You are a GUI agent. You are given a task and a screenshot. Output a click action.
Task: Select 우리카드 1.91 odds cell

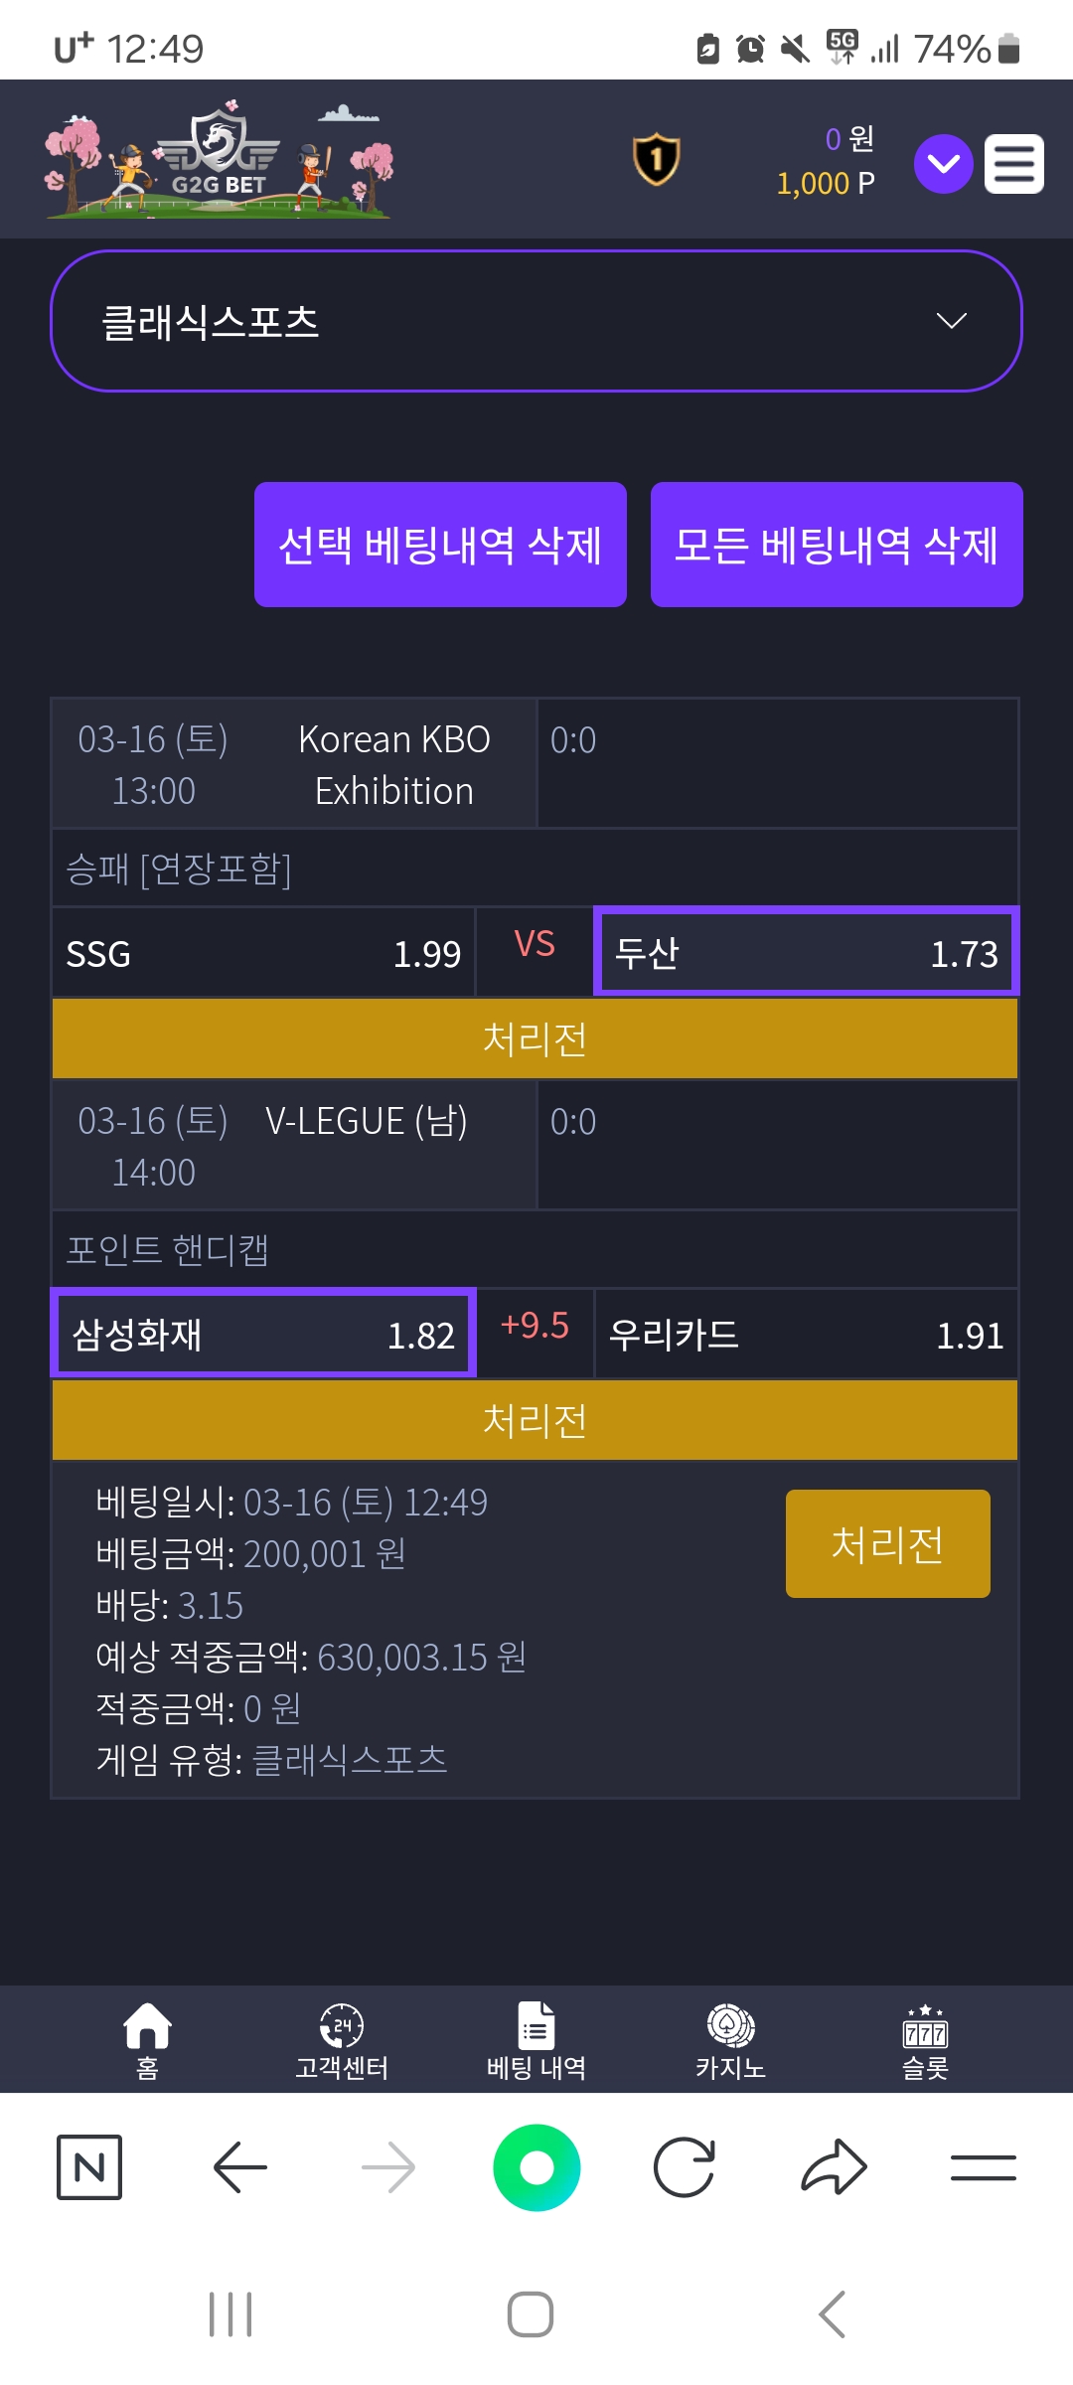806,1334
